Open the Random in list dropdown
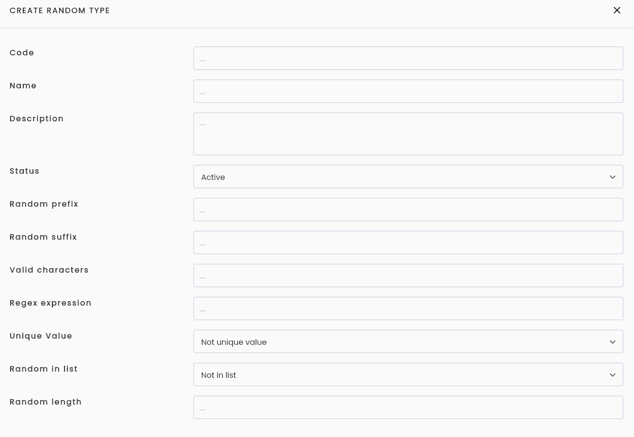This screenshot has width=634, height=437. coord(408,374)
